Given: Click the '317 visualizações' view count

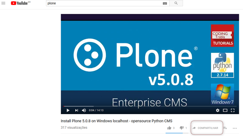Looking at the screenshot, I should 74,127.
